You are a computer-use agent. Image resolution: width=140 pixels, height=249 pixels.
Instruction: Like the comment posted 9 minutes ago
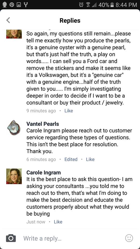tap(68, 111)
